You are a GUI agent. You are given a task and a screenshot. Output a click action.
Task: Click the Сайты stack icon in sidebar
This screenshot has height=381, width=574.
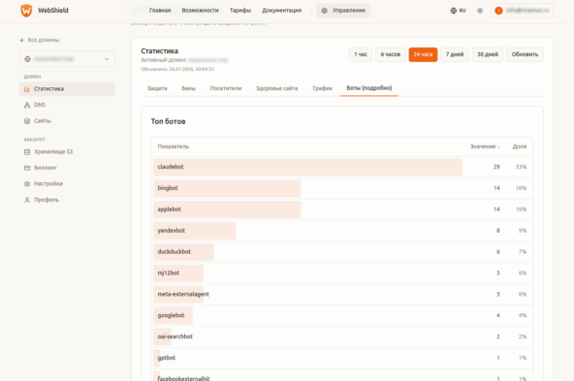click(27, 121)
